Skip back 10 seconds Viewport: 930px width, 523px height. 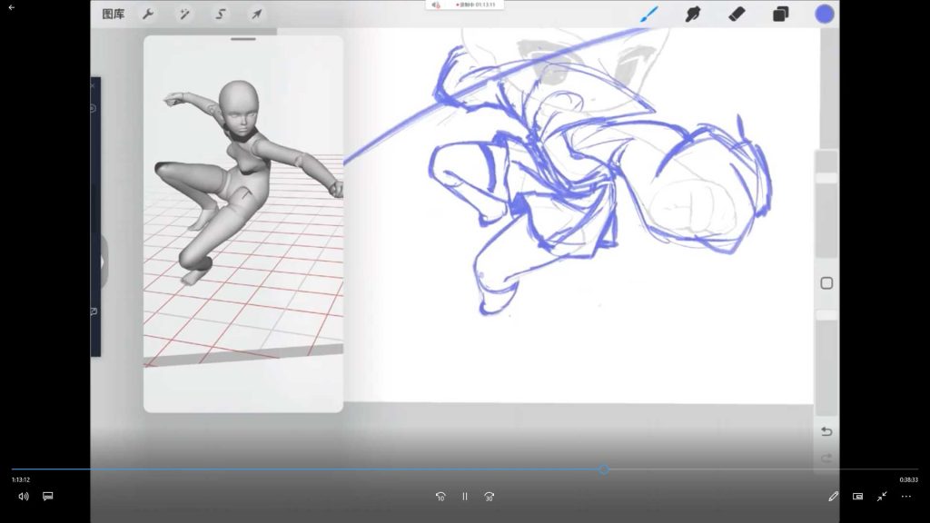coord(440,497)
